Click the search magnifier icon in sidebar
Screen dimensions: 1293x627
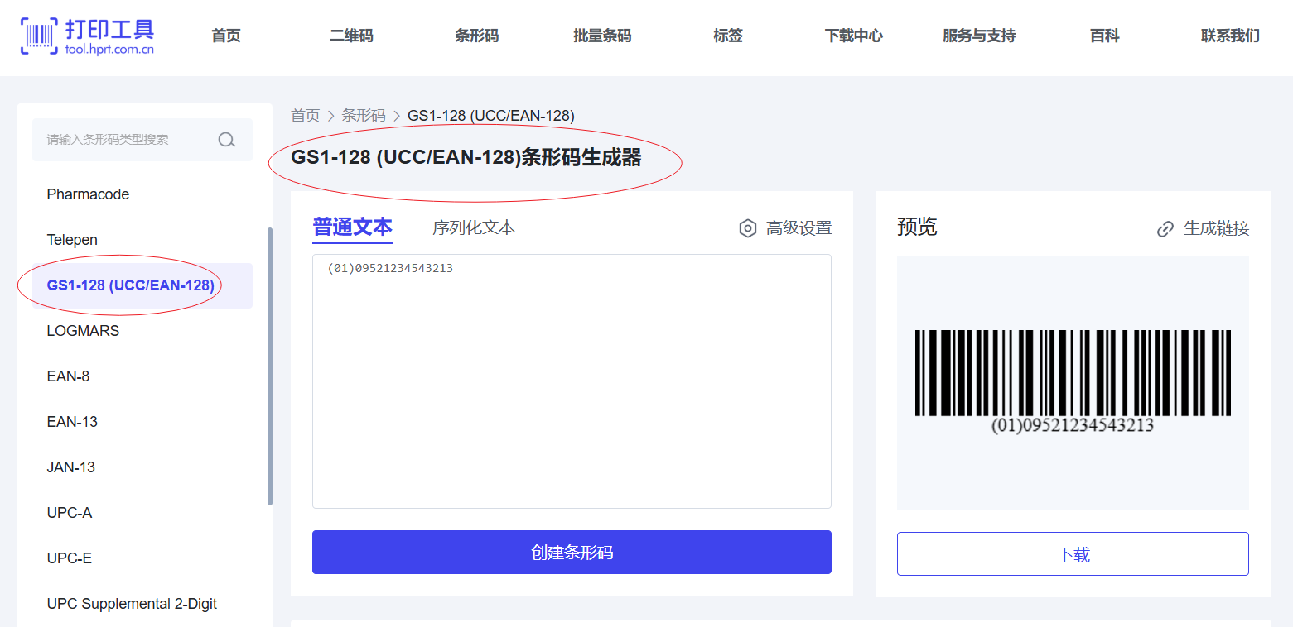click(227, 140)
